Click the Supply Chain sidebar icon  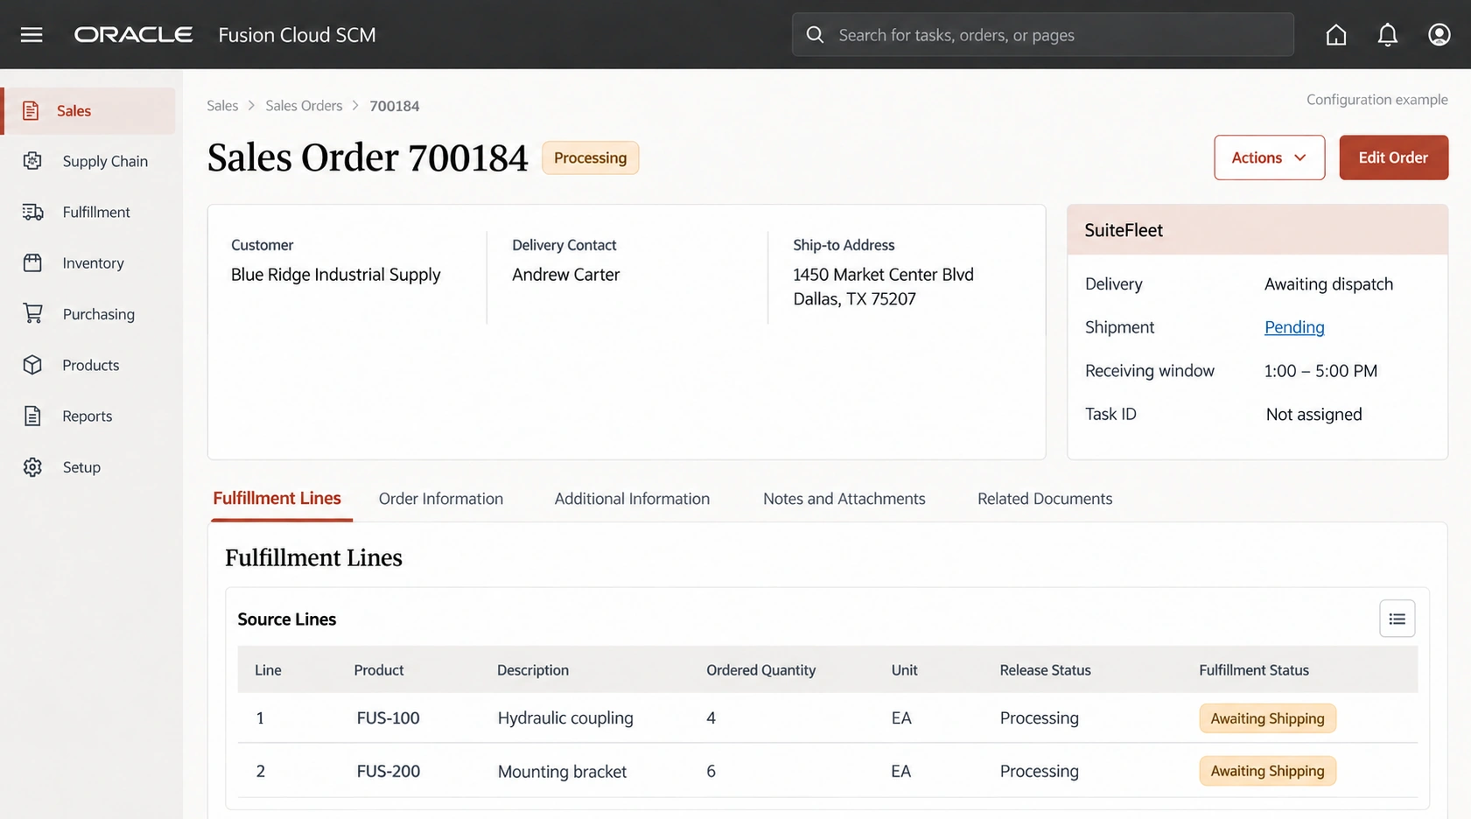click(32, 161)
